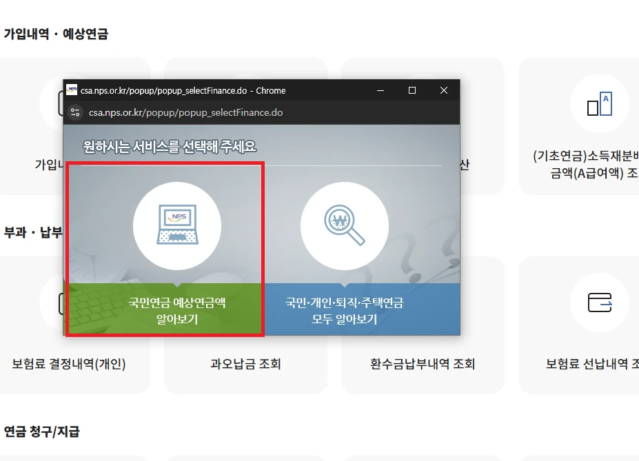Click the site information icon in the address bar
The image size is (639, 461).
click(75, 112)
